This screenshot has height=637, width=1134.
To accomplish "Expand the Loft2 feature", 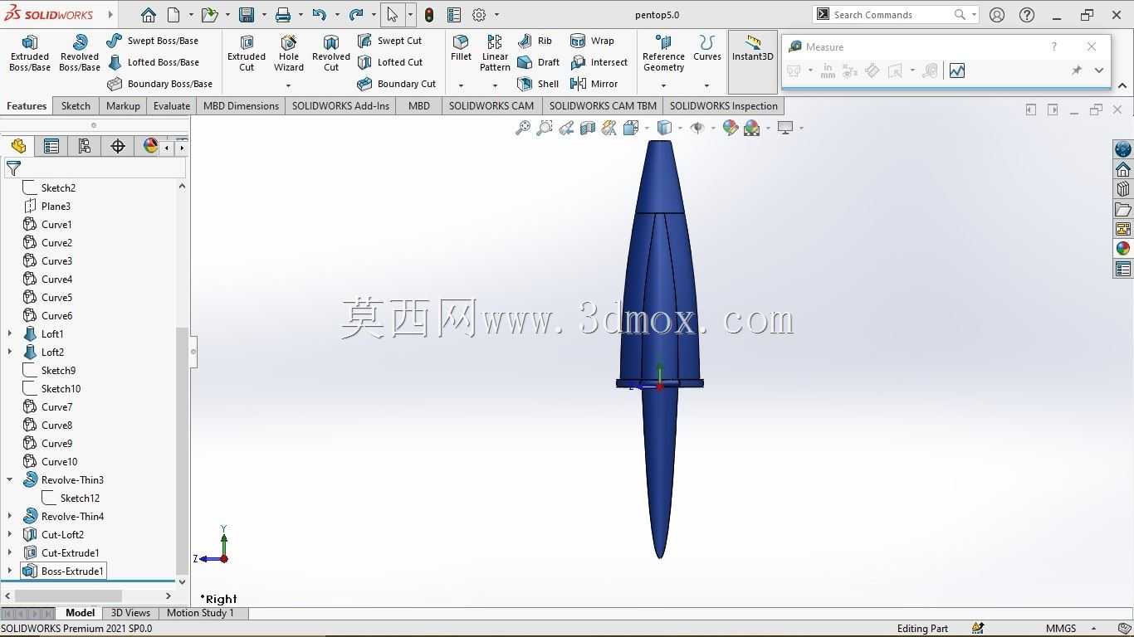I will pos(10,352).
